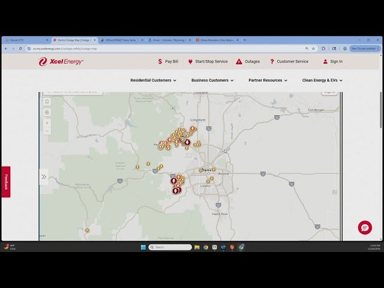The height and width of the screenshot is (288, 384).
Task: Open File Explorer from taskbar
Action: point(197,247)
